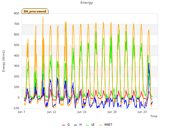Viewport: 174px width, 130px height.
Task: Click the Time x-axis title
Action: [154, 116]
